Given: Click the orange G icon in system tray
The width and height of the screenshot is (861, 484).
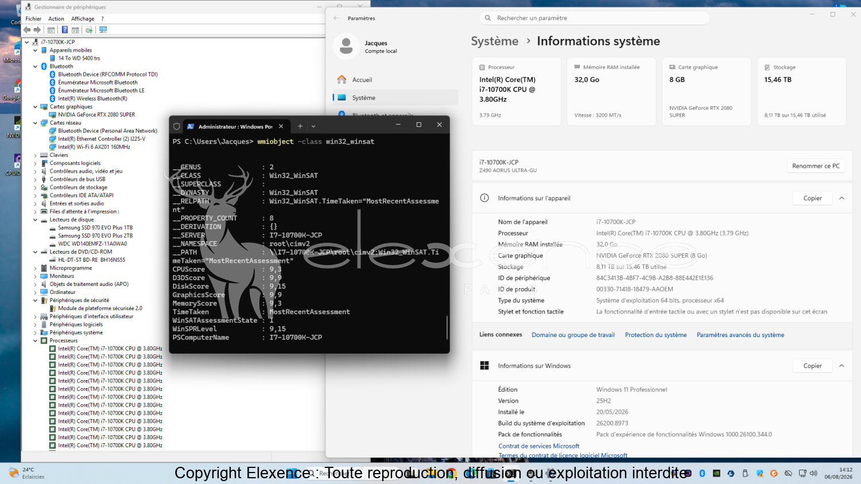Looking at the screenshot, I should (774, 474).
